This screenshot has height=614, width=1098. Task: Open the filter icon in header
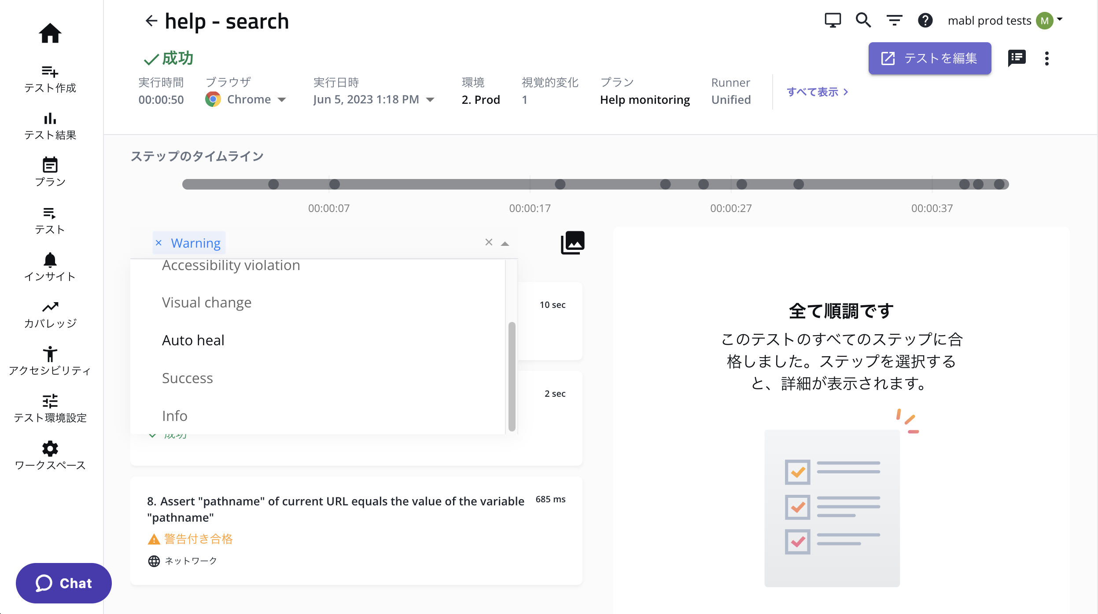click(894, 20)
